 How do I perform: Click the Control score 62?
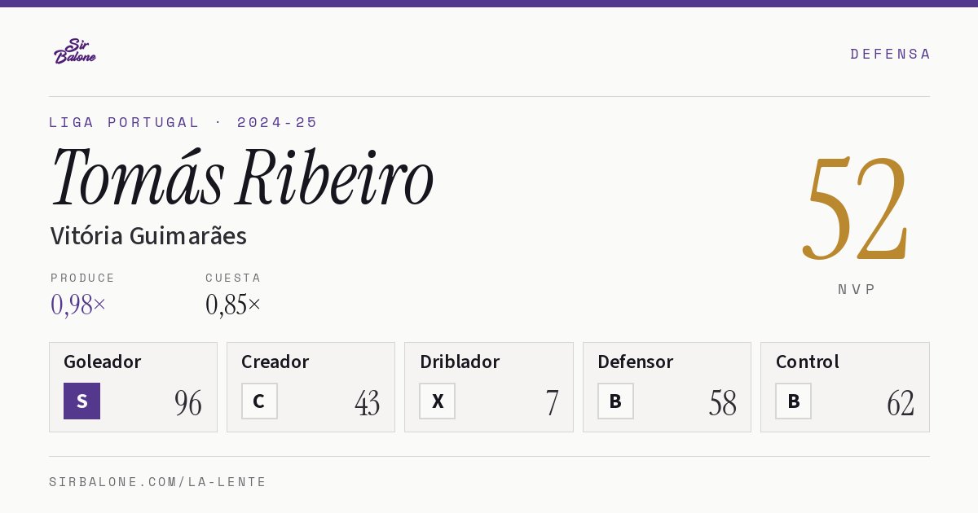tap(901, 403)
